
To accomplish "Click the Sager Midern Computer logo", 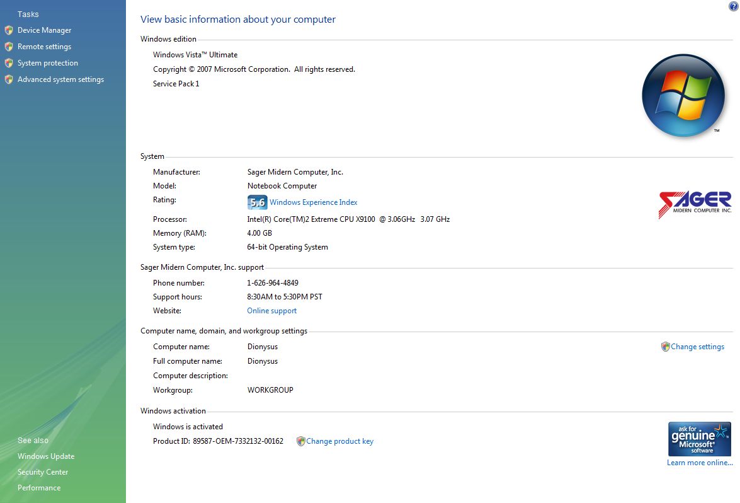I will click(695, 204).
